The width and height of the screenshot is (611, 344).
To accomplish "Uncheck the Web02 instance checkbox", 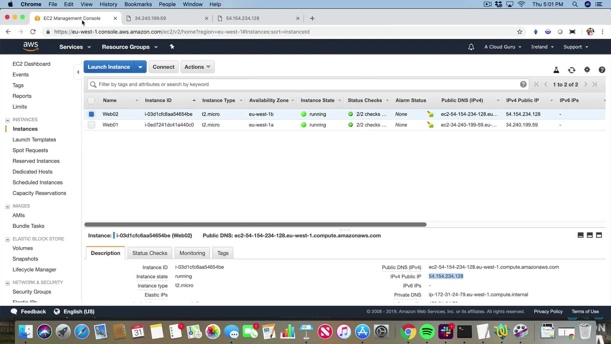I will tap(91, 114).
